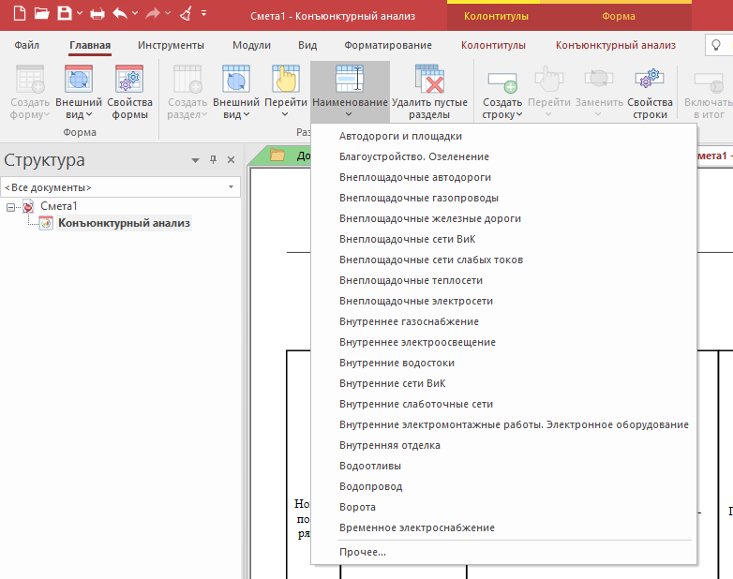Select Внутренняя отделка from the list
Image resolution: width=733 pixels, height=579 pixels.
390,445
